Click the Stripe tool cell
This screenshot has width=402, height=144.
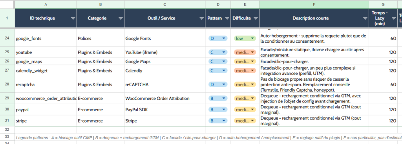164,121
